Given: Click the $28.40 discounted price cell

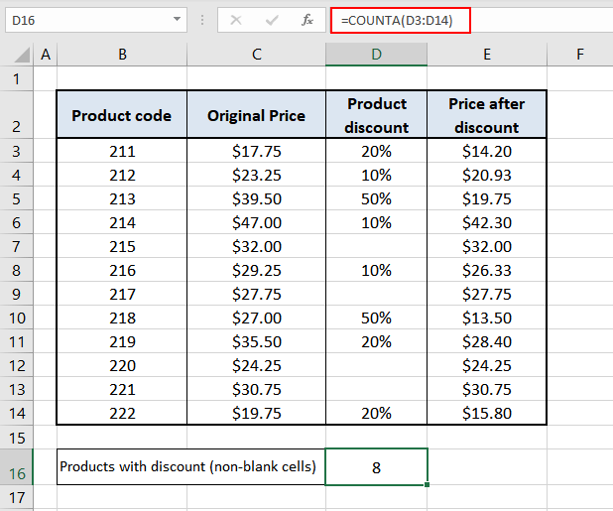Looking at the screenshot, I should tap(487, 341).
